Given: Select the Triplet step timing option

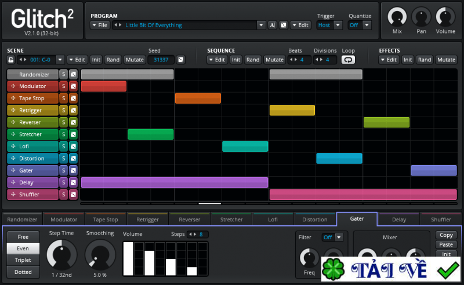Looking at the screenshot, I should [x=23, y=260].
